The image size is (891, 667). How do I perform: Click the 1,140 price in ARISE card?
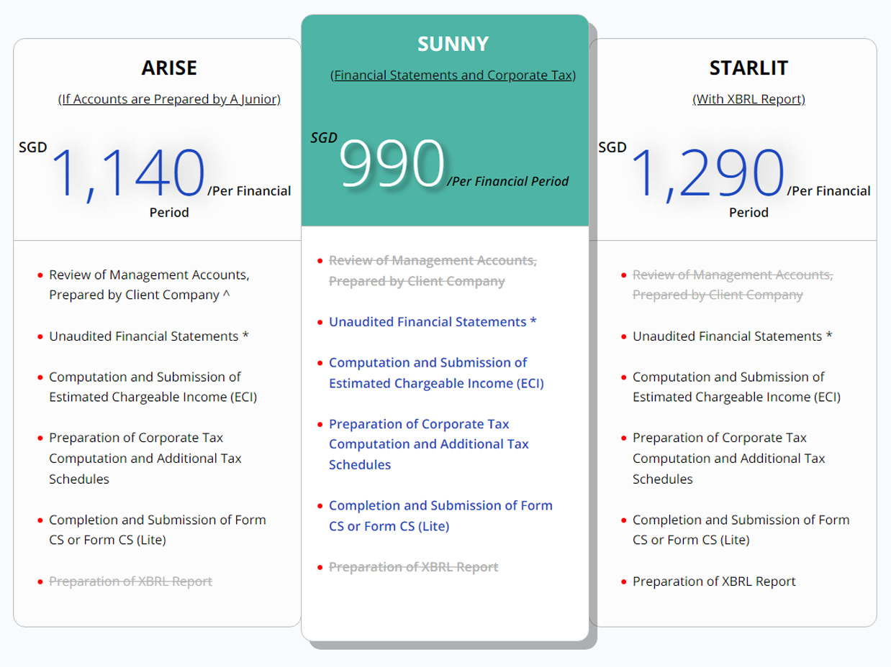point(127,173)
